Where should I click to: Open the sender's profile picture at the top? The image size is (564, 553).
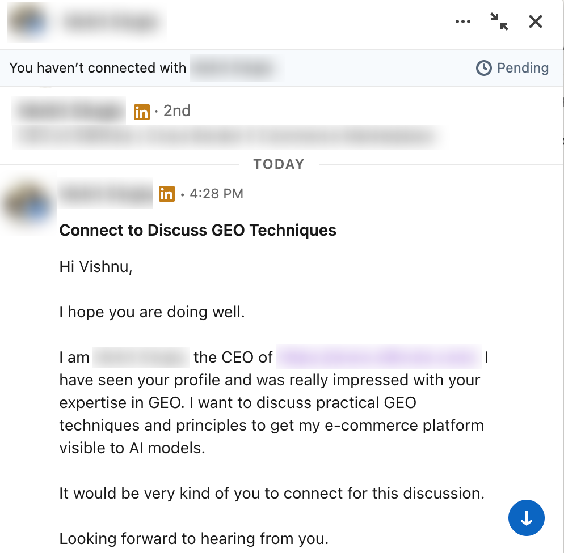[27, 23]
